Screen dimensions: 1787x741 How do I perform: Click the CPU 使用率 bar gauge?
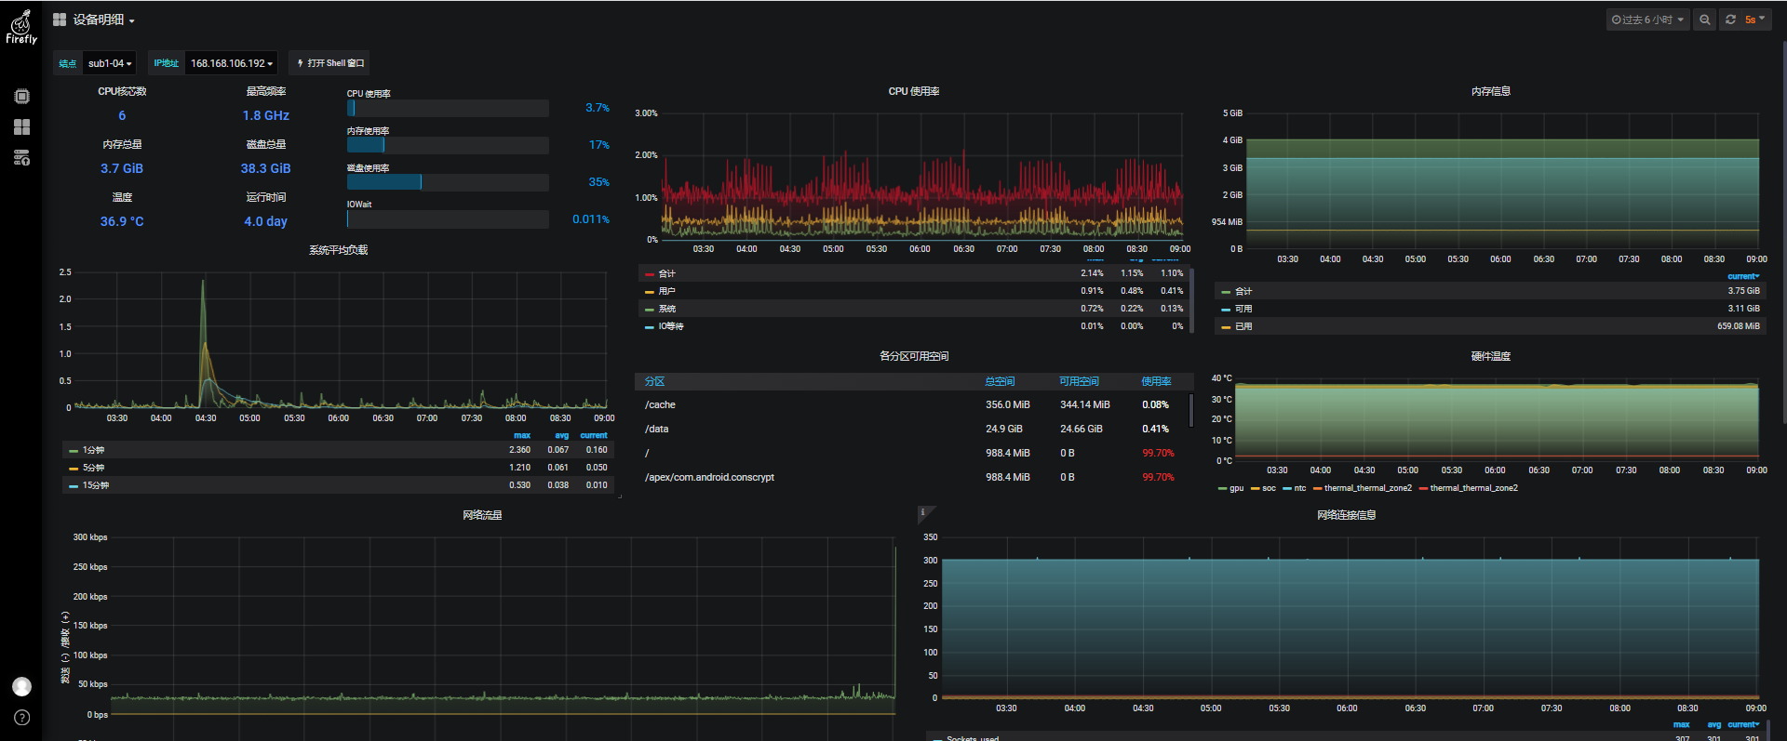pyautogui.click(x=448, y=108)
